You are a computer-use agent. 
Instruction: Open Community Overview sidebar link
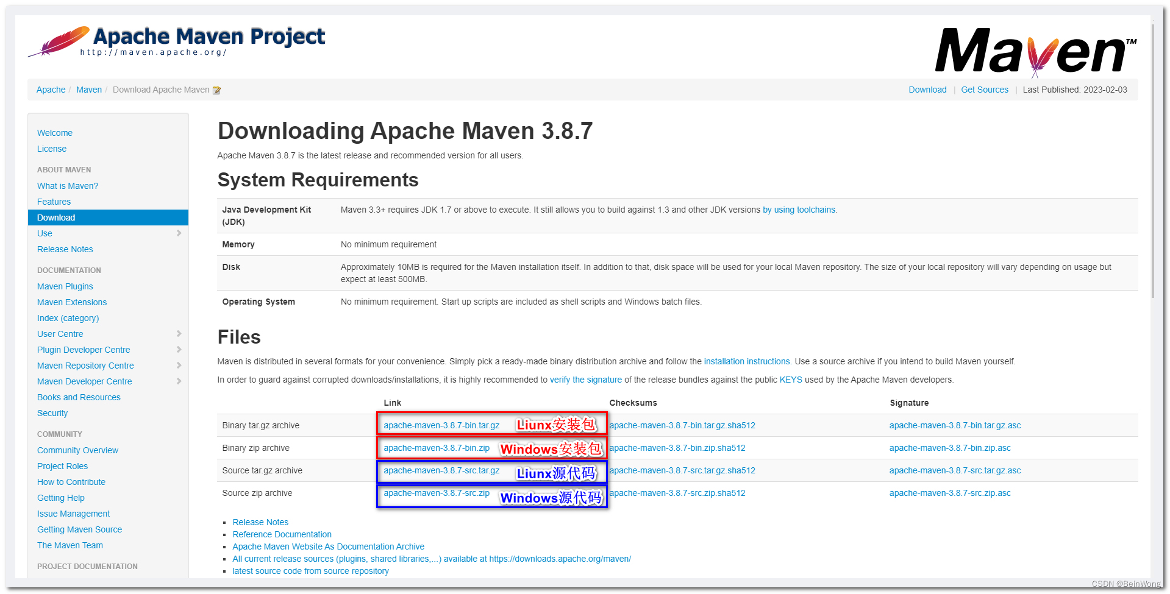pos(77,450)
